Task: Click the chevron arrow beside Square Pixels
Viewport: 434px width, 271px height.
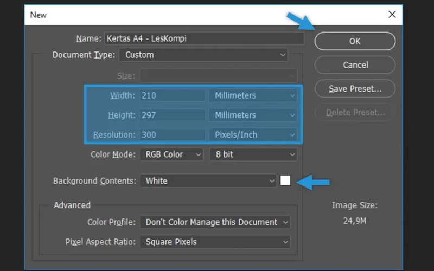Action: pos(285,242)
